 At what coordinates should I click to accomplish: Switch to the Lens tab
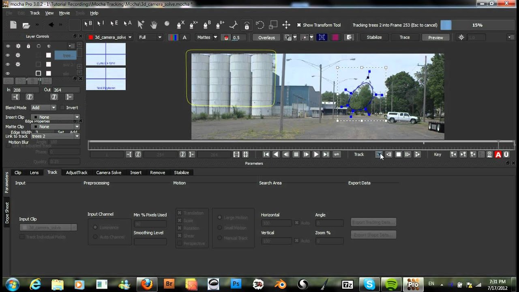pyautogui.click(x=34, y=172)
